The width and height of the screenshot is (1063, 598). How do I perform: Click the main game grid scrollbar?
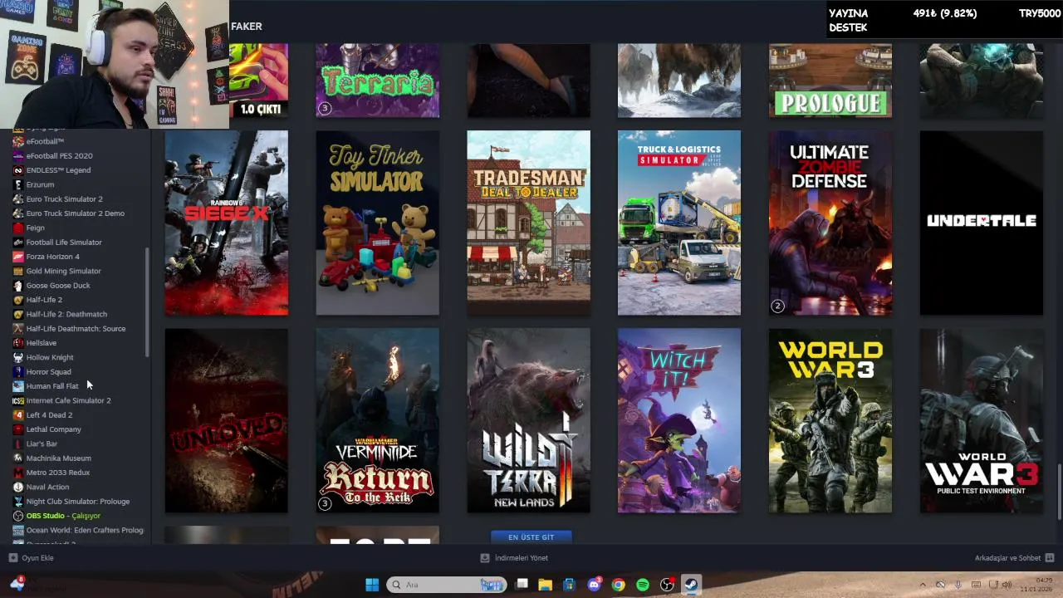[1059, 492]
